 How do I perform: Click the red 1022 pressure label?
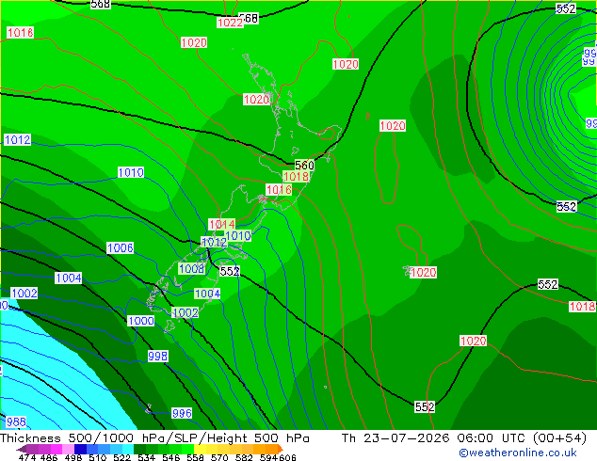(230, 23)
